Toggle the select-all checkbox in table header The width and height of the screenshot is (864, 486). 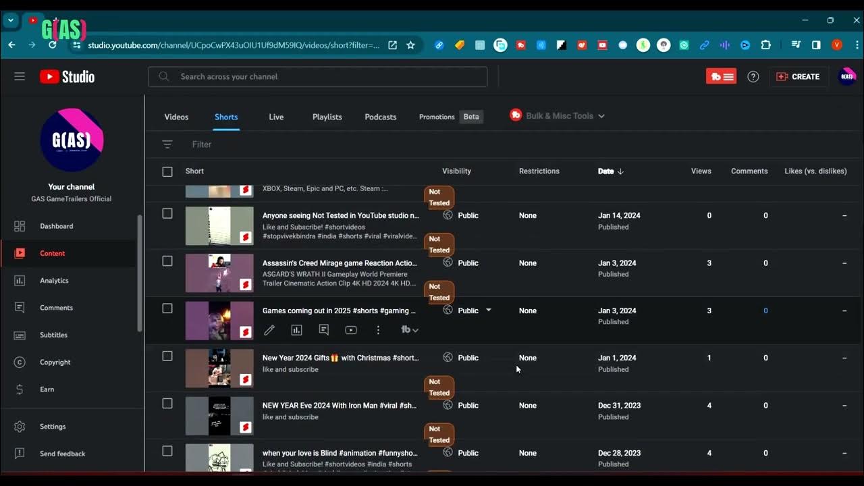click(x=167, y=171)
